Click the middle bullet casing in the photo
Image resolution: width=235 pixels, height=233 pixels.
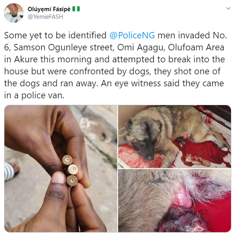point(72,169)
